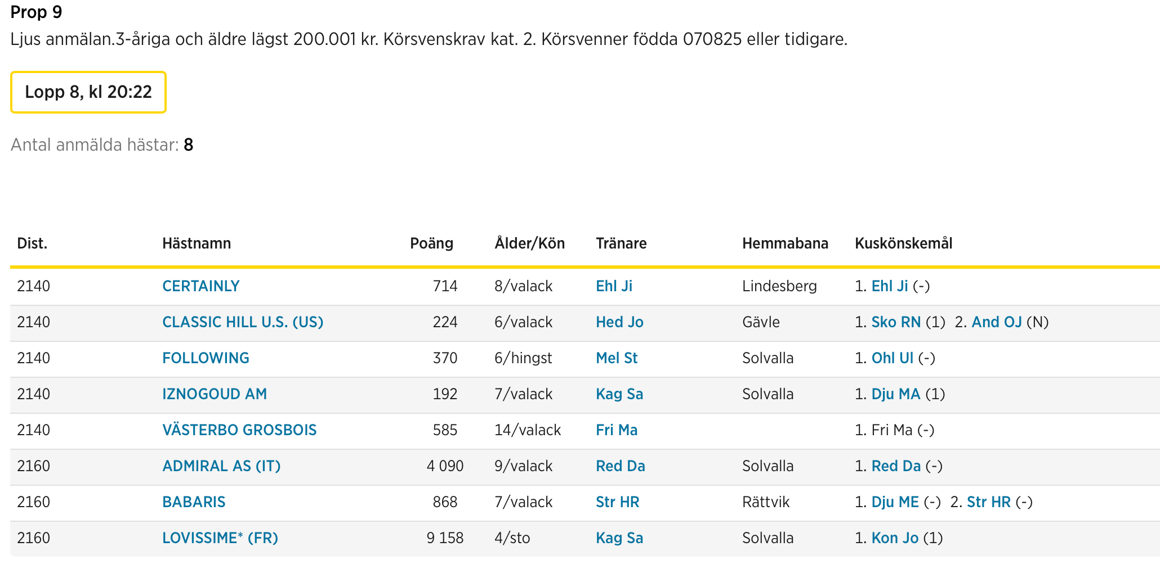1160x578 pixels.
Task: Click the Poäng column header
Action: (431, 243)
